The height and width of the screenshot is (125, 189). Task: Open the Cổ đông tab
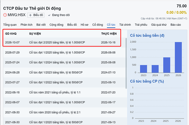pyautogui.click(x=98, y=25)
